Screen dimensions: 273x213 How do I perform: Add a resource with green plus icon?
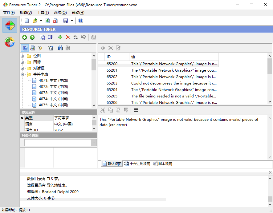click(x=60, y=37)
